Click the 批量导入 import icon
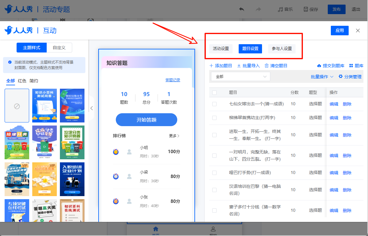 point(239,66)
